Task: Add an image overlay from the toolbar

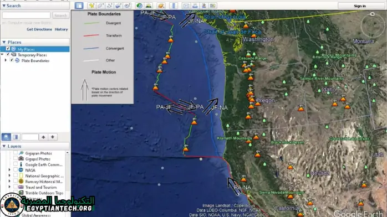Action: 119,6
